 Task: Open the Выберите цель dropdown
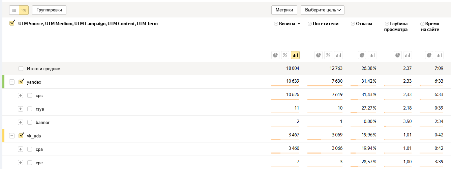pyautogui.click(x=322, y=10)
